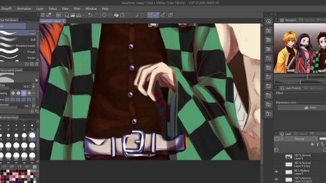The image size is (326, 183).
Task: Select Layer 4 Copy in layer list
Action: (302, 164)
